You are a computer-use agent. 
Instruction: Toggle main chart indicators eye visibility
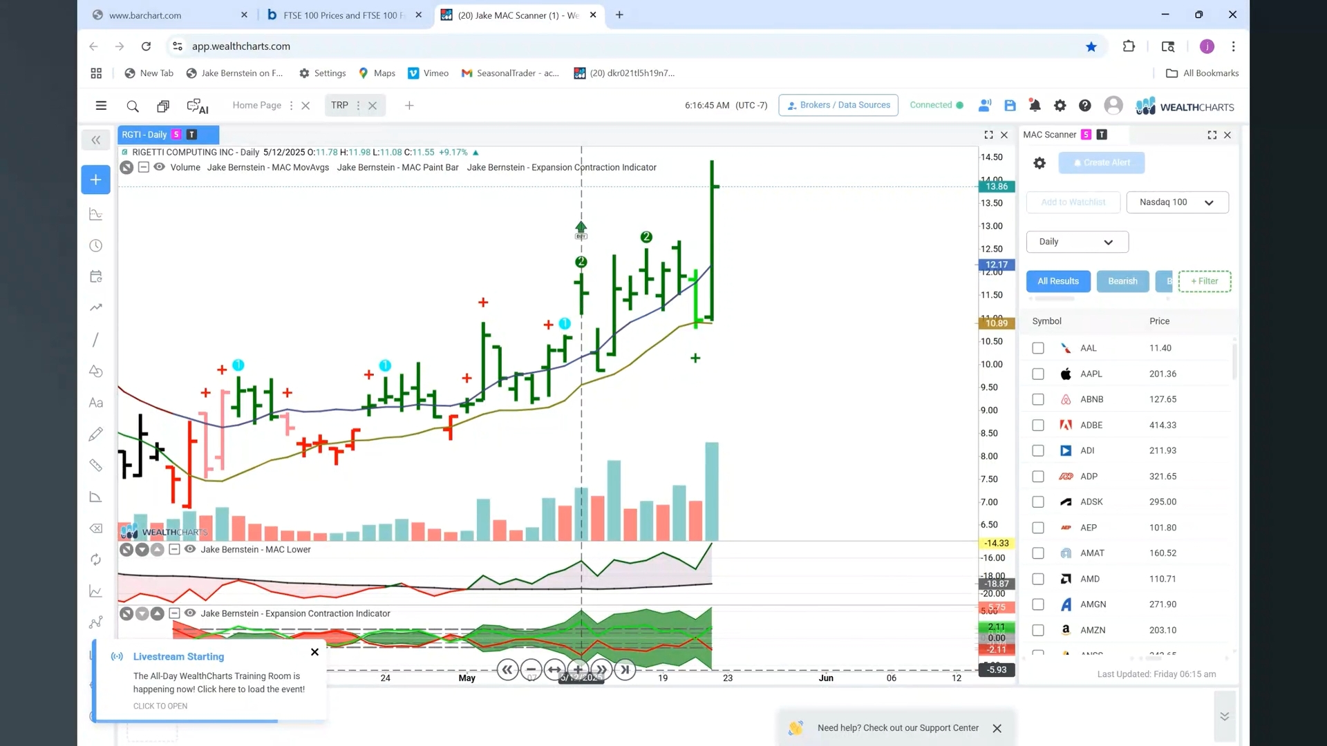[159, 167]
